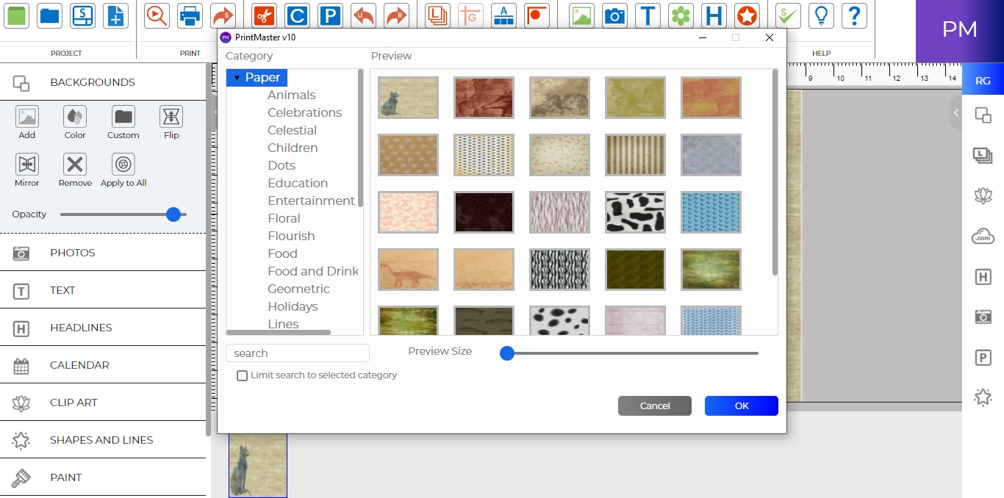Click the green New Project toolbar icon
Image resolution: width=1004 pixels, height=498 pixels.
pos(16,15)
